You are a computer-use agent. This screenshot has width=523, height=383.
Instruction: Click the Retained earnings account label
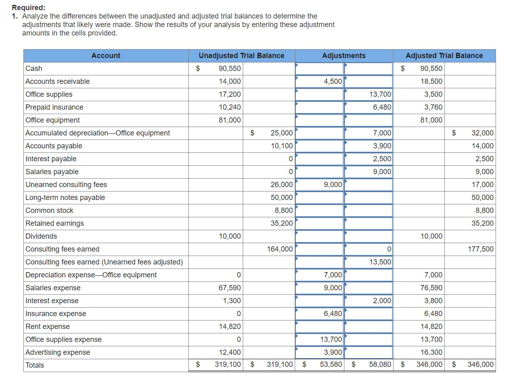click(x=54, y=223)
